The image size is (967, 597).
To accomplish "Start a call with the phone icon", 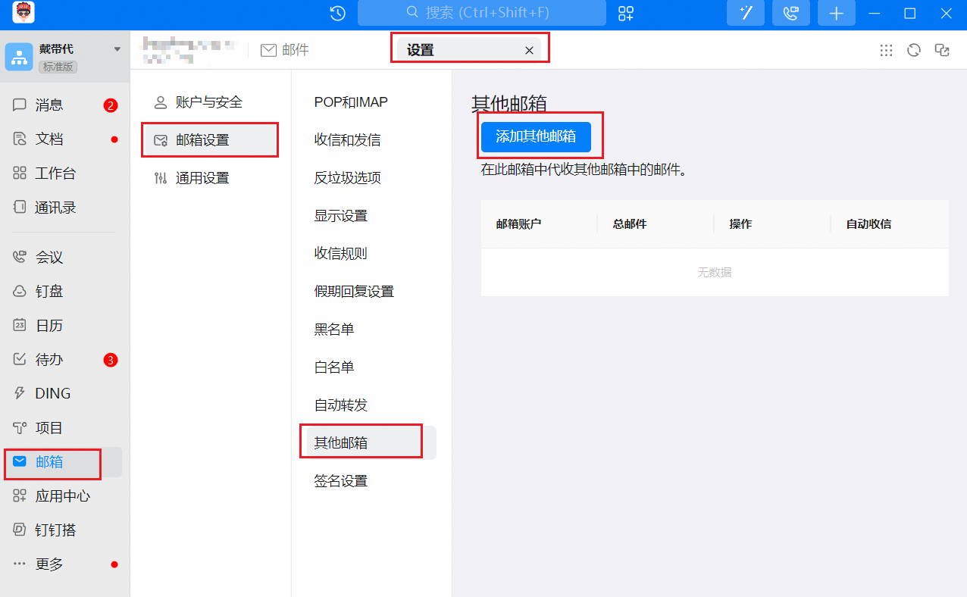I will 790,13.
